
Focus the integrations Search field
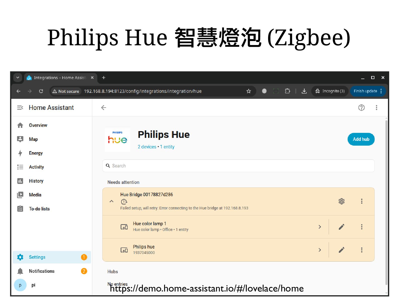238,166
